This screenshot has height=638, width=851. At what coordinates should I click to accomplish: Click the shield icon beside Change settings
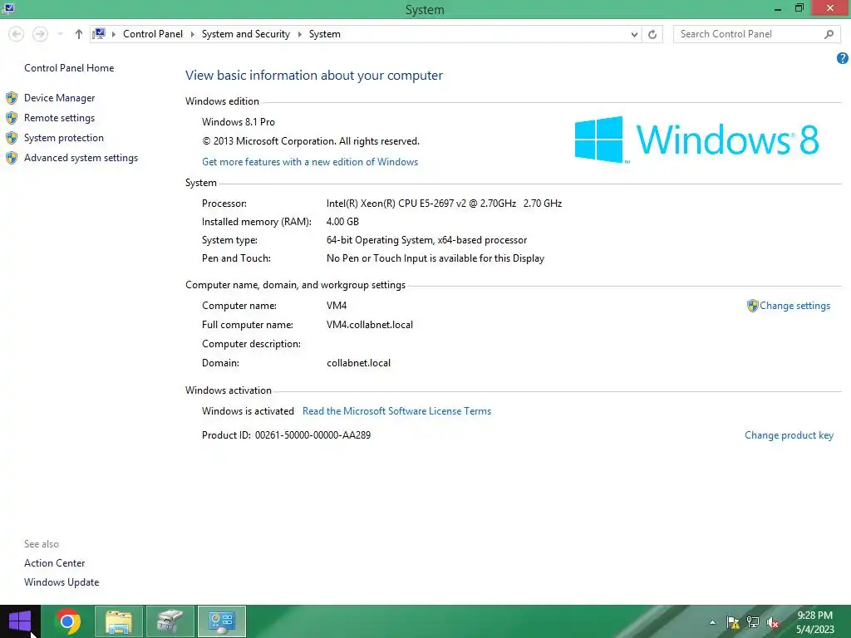pos(752,306)
